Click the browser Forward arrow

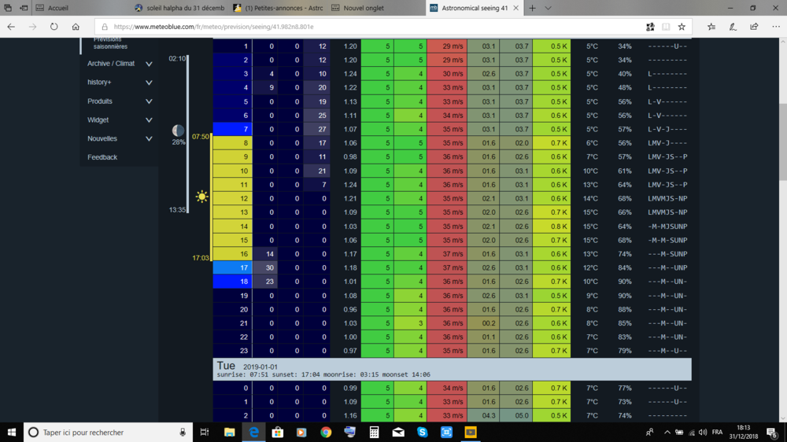click(32, 27)
